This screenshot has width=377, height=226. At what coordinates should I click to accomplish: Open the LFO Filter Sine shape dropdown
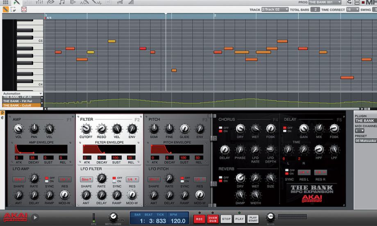coord(86,179)
